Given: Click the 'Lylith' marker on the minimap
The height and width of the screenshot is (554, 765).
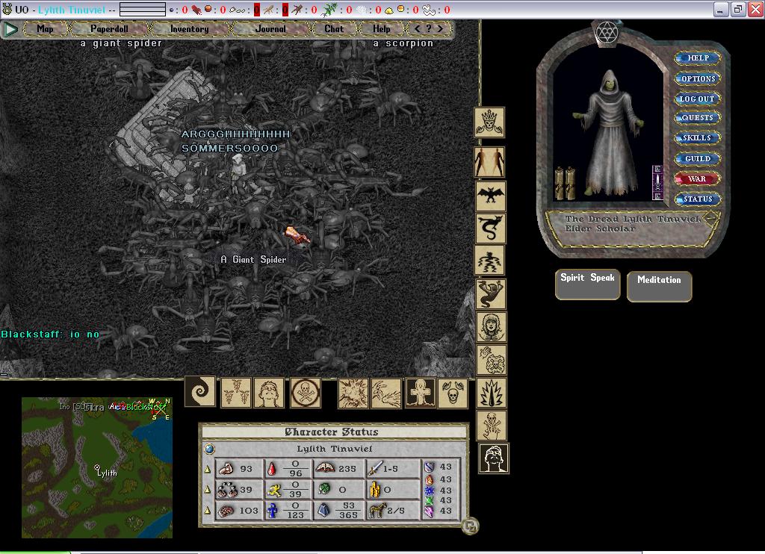Looking at the screenshot, I should [x=106, y=472].
